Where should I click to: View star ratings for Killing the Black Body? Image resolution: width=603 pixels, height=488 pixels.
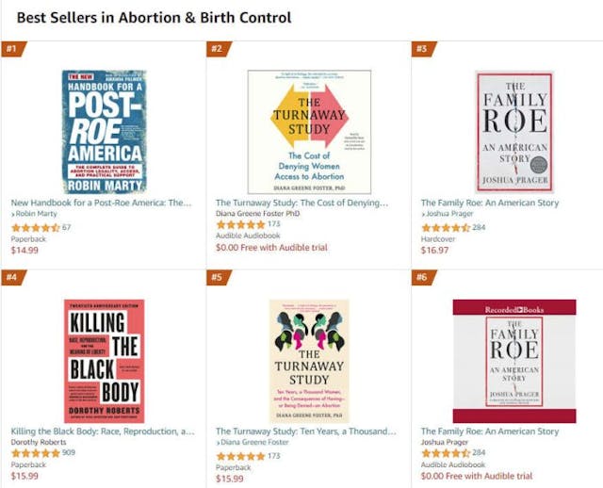[35, 453]
